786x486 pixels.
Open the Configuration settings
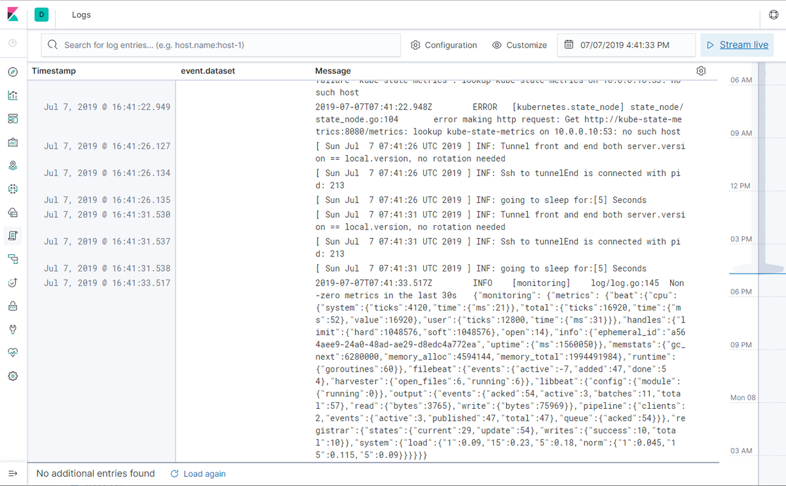(x=443, y=45)
